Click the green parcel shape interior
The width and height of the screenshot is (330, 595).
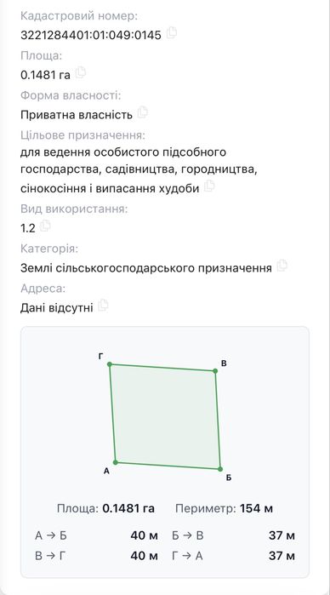tap(165, 416)
